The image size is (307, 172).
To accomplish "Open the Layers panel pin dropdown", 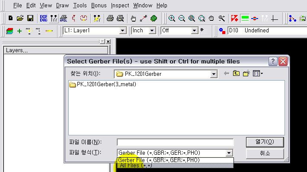I will point(102,41).
